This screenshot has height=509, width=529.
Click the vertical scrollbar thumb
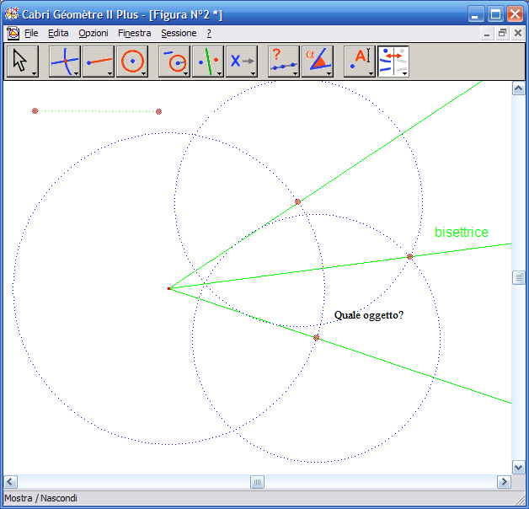pyautogui.click(x=519, y=278)
